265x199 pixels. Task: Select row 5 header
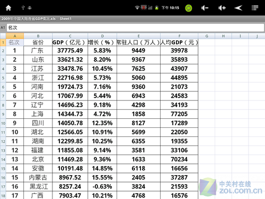(x=3, y=78)
